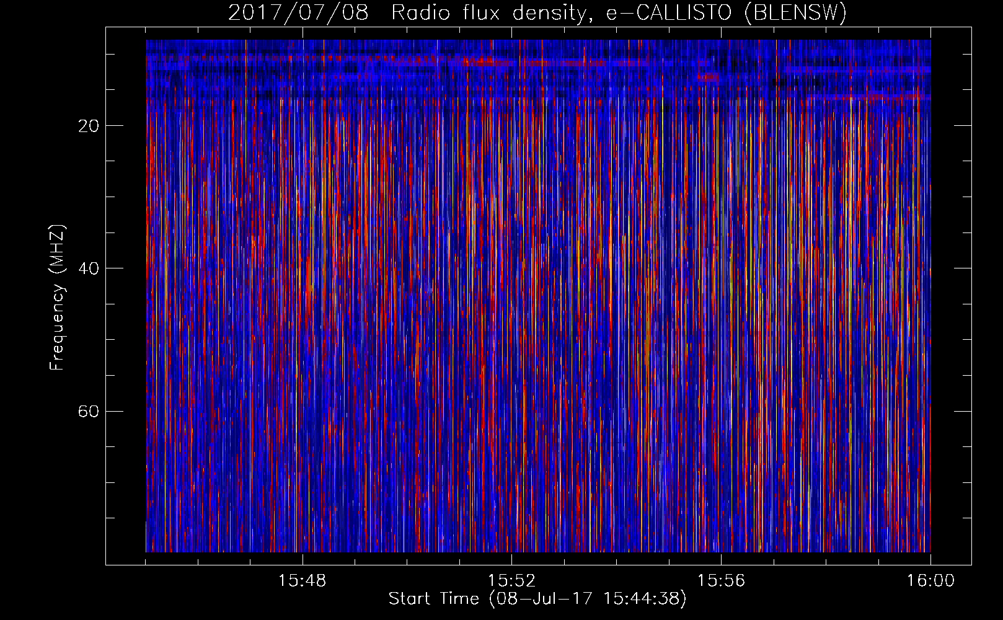Click the 20 frequency tick label
This screenshot has height=620, width=1003.
(89, 126)
